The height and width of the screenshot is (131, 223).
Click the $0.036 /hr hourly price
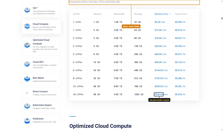pyautogui.click(x=180, y=46)
